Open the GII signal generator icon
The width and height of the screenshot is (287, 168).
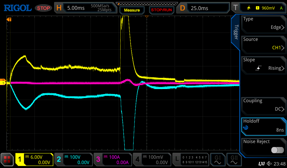coord(234,160)
